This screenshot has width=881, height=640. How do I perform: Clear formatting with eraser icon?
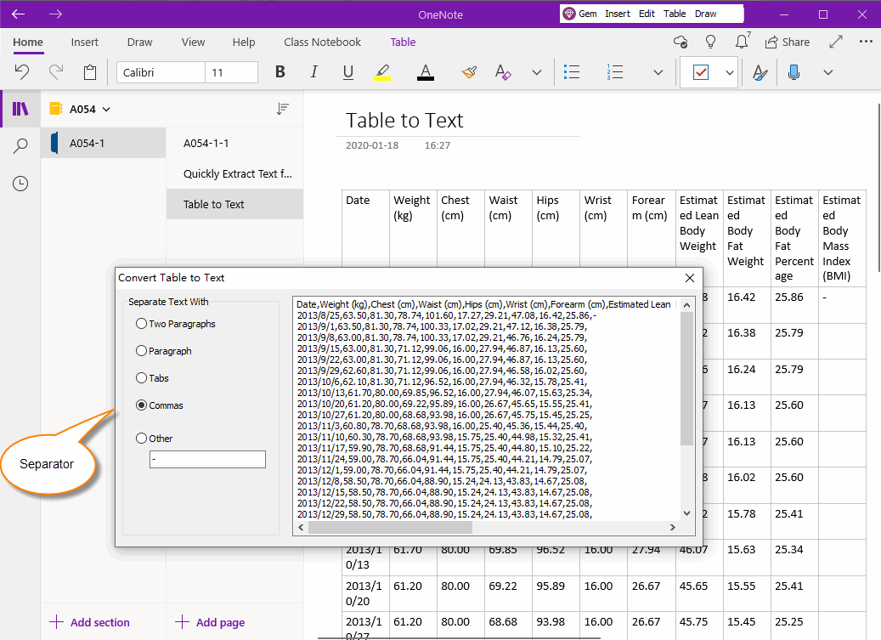[x=503, y=72]
